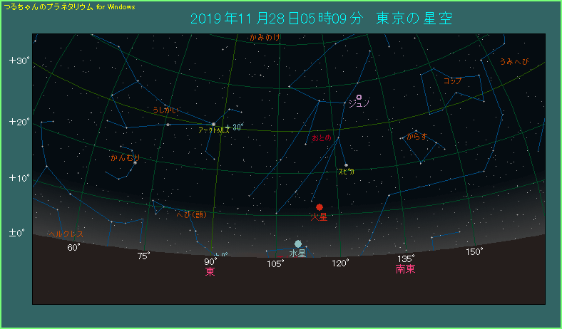Select the かみのけ Coma Berenices label
The height and width of the screenshot is (329, 562).
(265, 37)
